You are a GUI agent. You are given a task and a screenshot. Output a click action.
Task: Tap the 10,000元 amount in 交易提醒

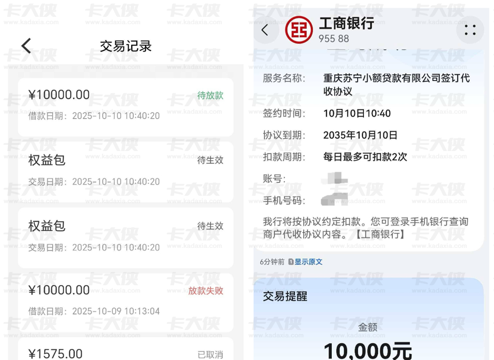pos(368,349)
